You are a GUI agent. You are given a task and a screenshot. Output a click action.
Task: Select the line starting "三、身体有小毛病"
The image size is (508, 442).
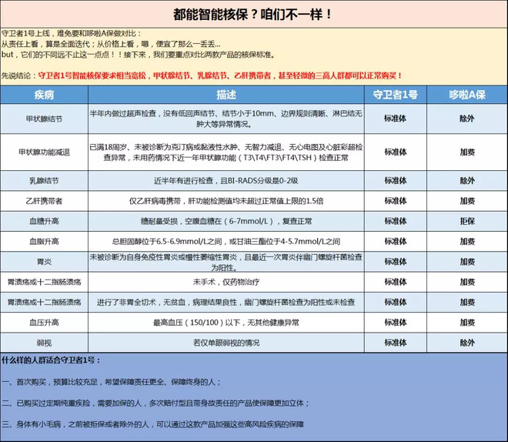[152, 424]
